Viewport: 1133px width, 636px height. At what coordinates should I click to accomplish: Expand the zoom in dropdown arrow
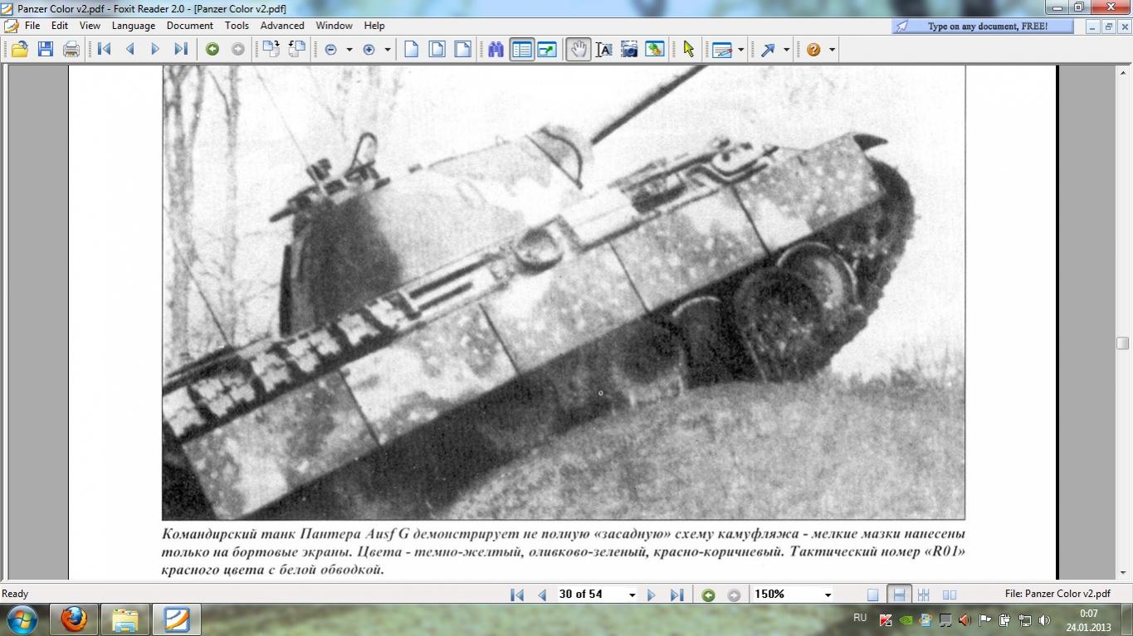point(388,50)
